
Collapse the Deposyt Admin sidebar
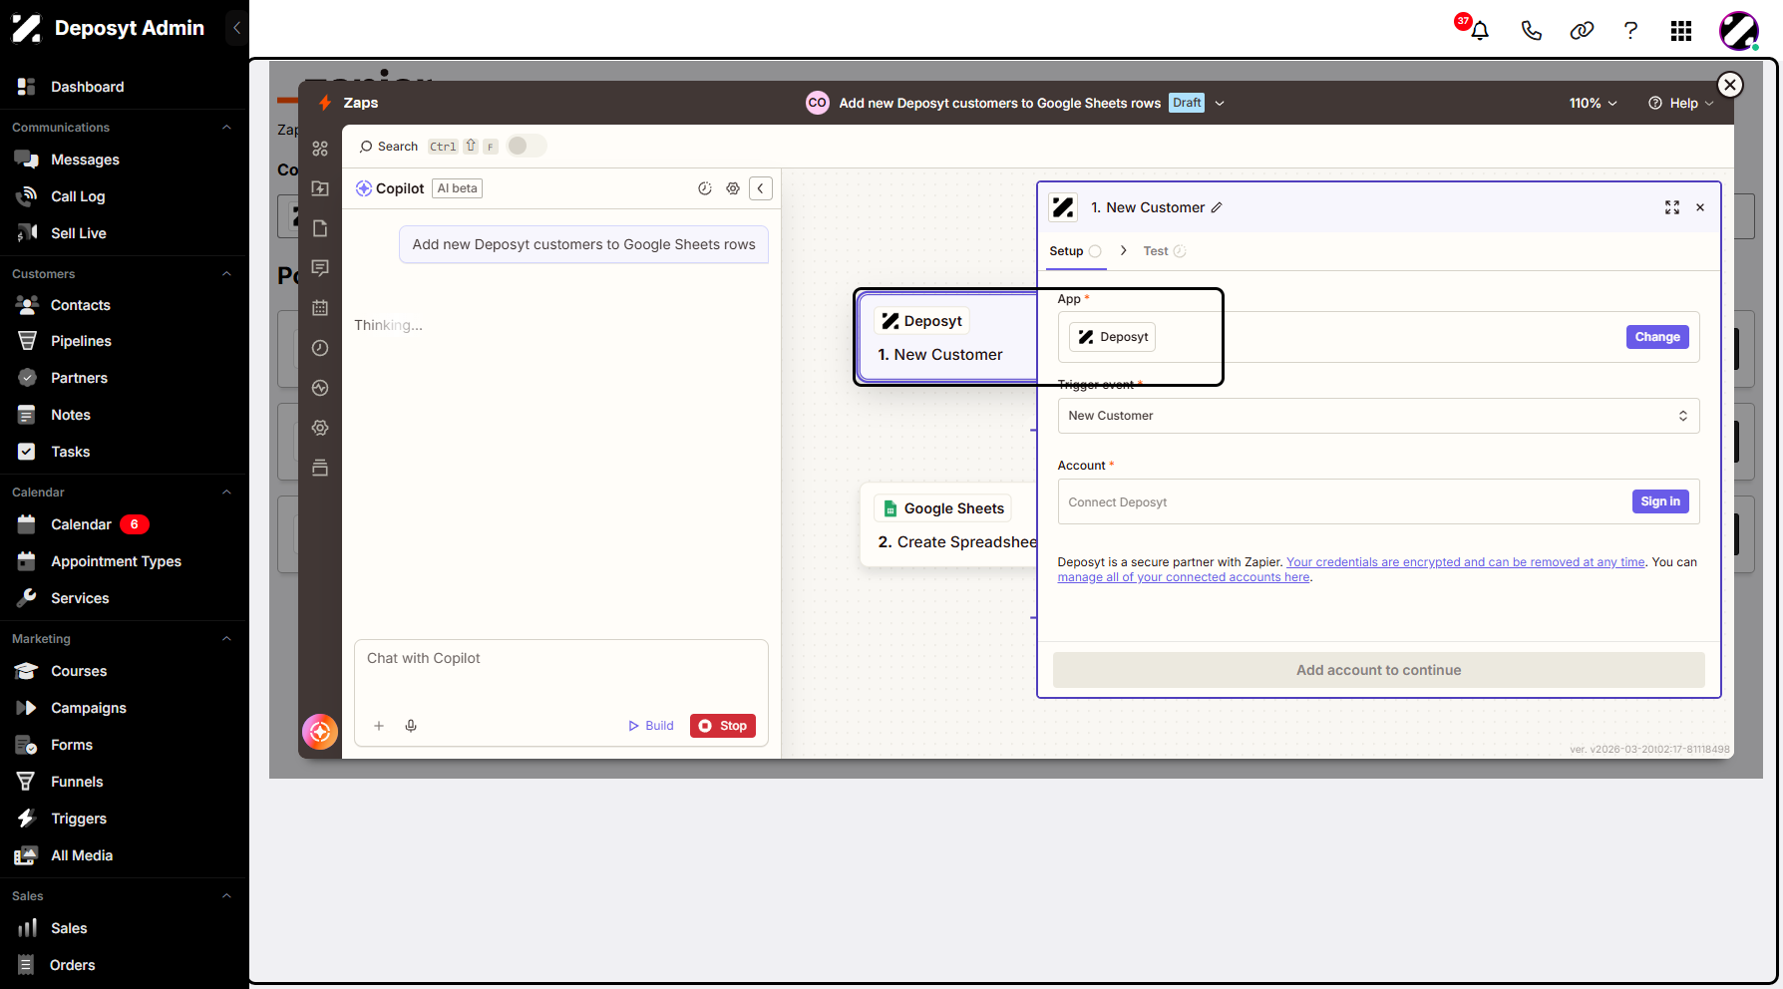[x=236, y=28]
